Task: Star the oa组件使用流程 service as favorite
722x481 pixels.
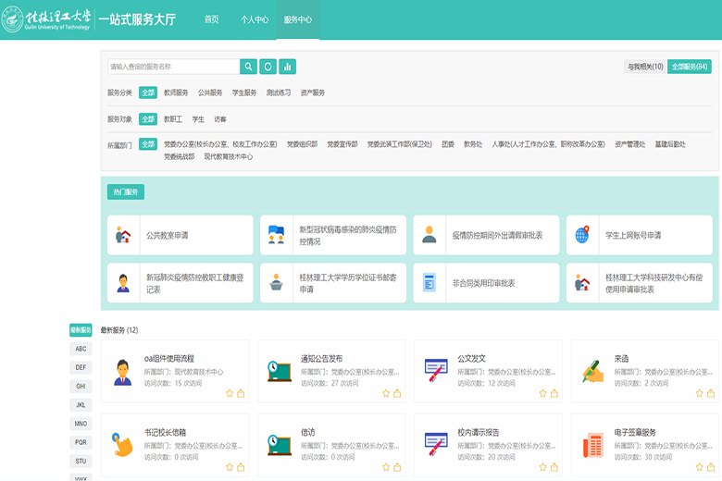Action: coord(230,393)
